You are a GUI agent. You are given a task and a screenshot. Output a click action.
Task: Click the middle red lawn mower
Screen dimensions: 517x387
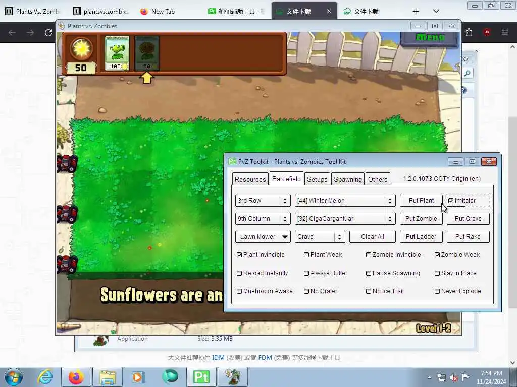67,214
